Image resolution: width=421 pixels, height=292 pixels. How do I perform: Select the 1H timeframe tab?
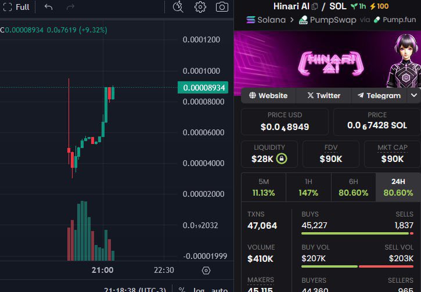point(308,188)
